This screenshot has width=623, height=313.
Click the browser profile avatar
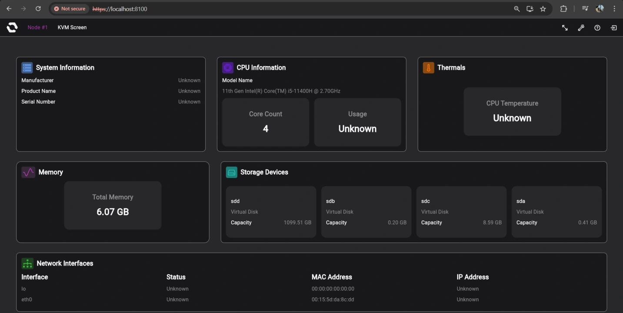point(600,8)
